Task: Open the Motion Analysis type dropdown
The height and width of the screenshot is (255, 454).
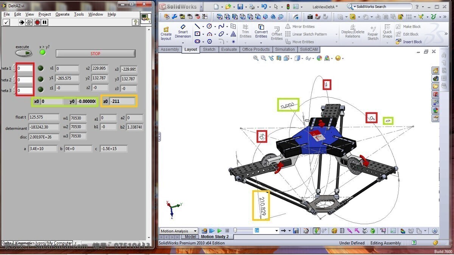Action: pos(195,231)
